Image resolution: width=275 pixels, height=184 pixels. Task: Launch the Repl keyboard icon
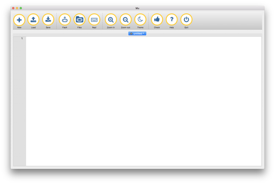click(94, 20)
